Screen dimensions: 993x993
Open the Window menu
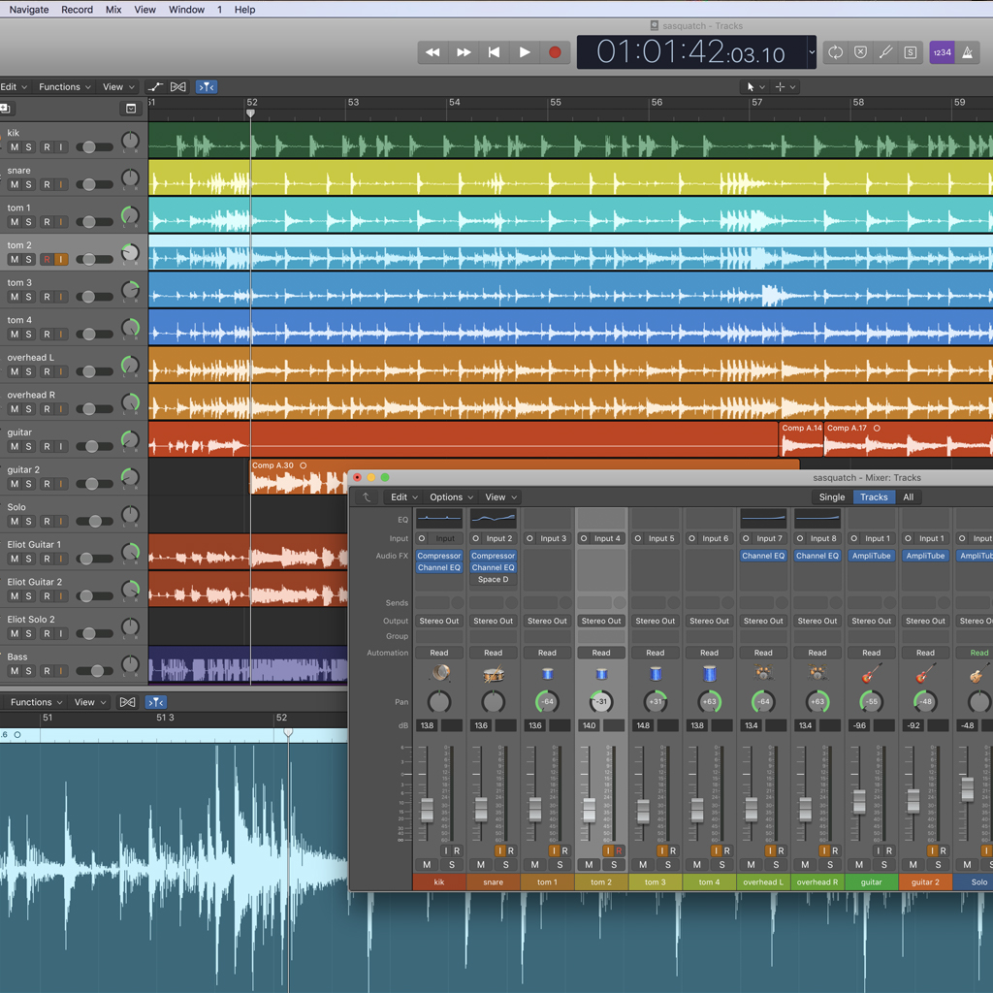(x=186, y=10)
